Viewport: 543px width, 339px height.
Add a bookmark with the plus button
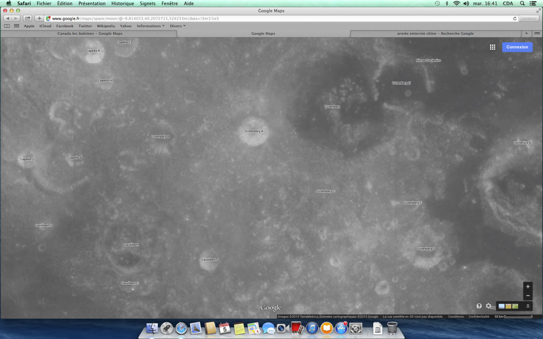[39, 18]
